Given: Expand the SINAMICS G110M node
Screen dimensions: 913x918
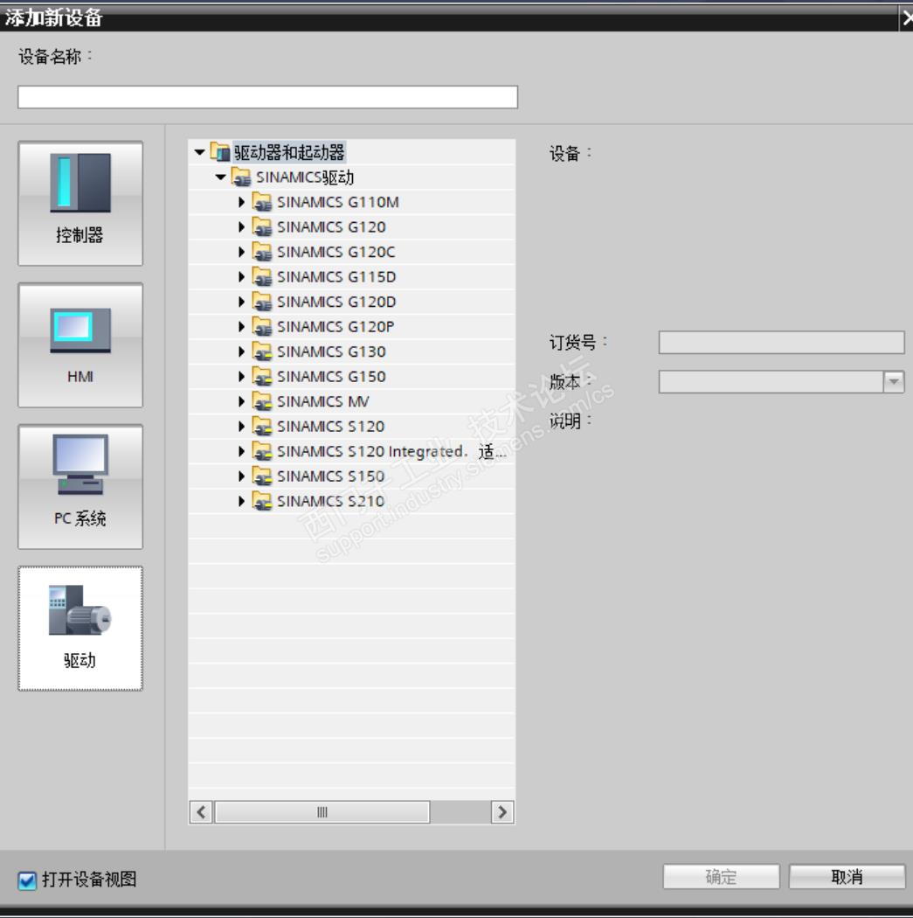Looking at the screenshot, I should [241, 202].
